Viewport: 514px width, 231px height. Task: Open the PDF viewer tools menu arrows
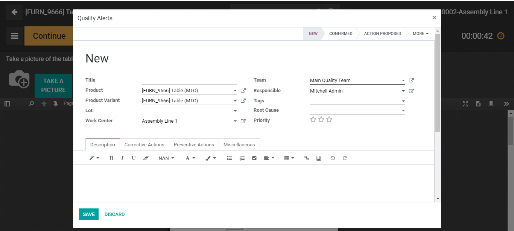click(x=506, y=104)
